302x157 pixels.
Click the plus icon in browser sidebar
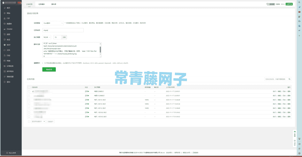(x=299, y=36)
